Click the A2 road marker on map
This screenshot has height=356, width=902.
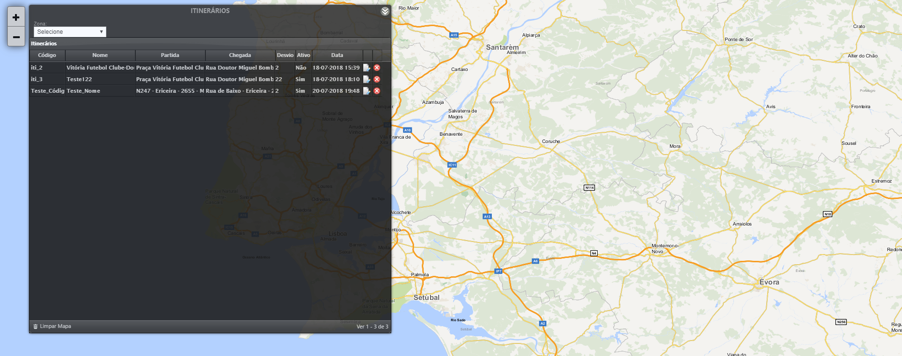[543, 323]
